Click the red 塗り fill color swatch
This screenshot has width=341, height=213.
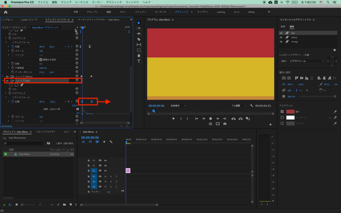(290, 112)
